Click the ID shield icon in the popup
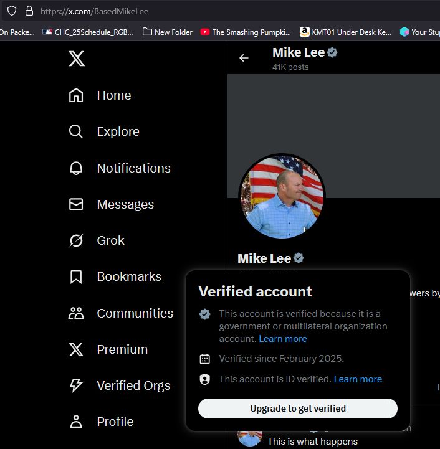 pos(204,379)
